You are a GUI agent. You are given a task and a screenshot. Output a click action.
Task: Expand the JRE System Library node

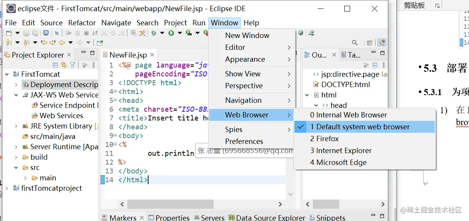click(x=16, y=126)
